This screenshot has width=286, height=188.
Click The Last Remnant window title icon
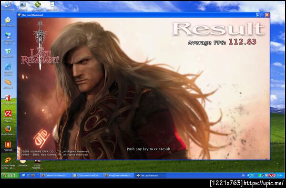click(19, 15)
